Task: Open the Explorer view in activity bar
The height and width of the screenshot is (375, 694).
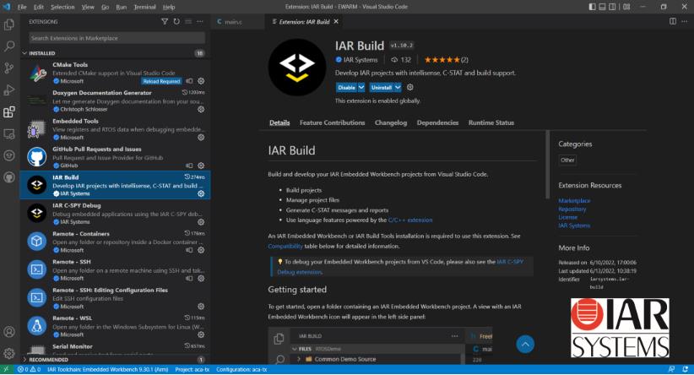Action: coord(9,24)
